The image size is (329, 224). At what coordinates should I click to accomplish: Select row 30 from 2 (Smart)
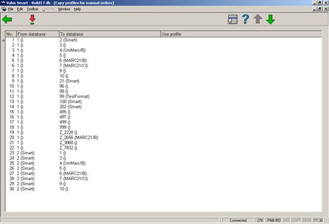(x=164, y=189)
